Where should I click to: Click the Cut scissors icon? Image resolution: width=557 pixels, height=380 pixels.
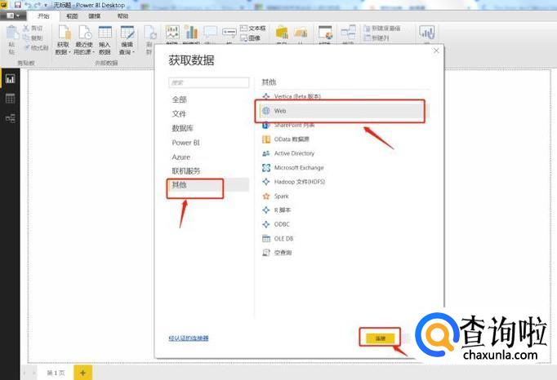point(26,28)
